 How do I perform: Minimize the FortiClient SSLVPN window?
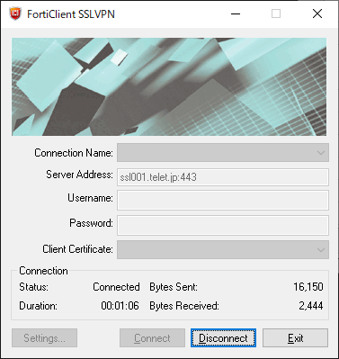(236, 13)
